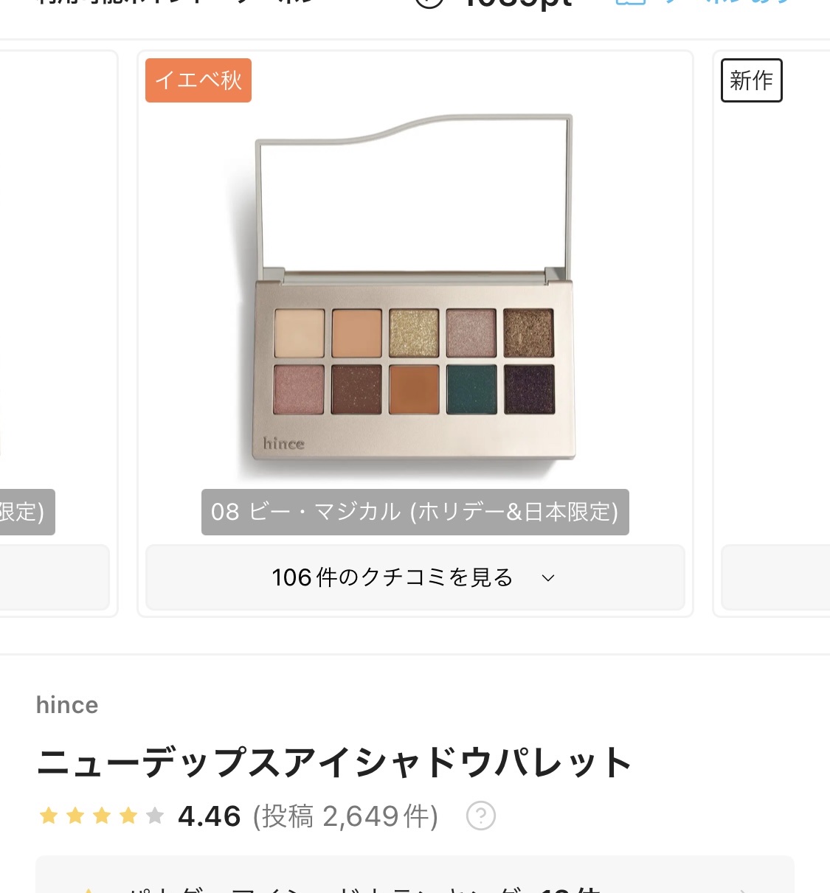Click the gold glitter eyeshadow swatch
Image resolution: width=830 pixels, height=893 pixels.
coord(414,333)
